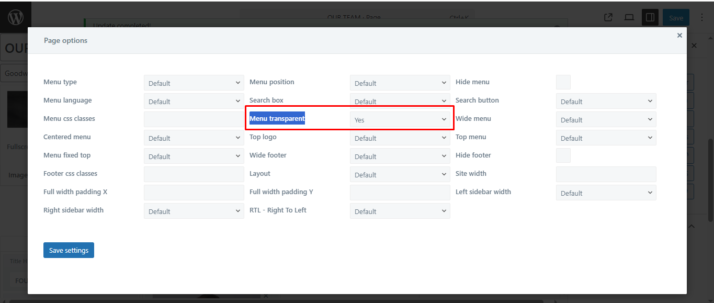Click the Full width padding X field

click(x=194, y=193)
